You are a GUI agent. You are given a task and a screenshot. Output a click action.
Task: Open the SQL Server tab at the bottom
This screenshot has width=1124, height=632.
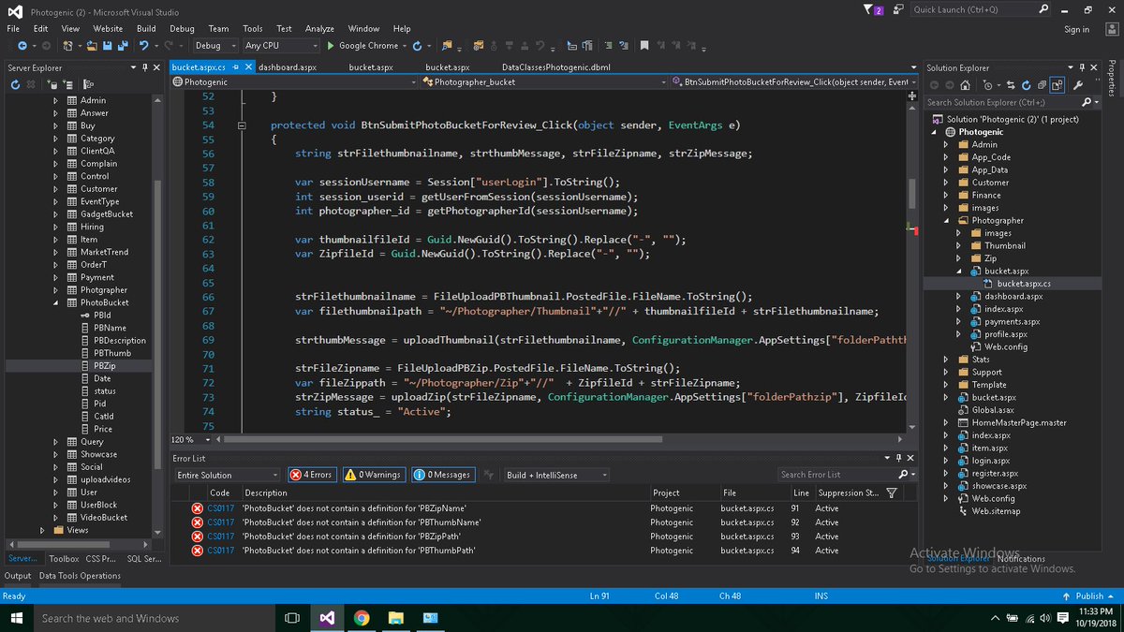click(143, 559)
